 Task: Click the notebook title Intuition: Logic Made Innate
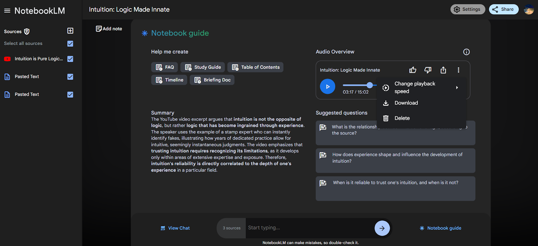(x=129, y=10)
